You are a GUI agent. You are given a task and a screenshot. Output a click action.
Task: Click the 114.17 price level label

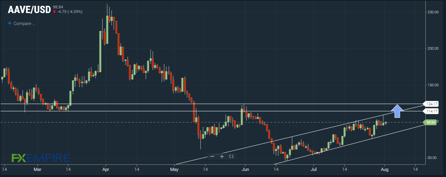click(431, 111)
